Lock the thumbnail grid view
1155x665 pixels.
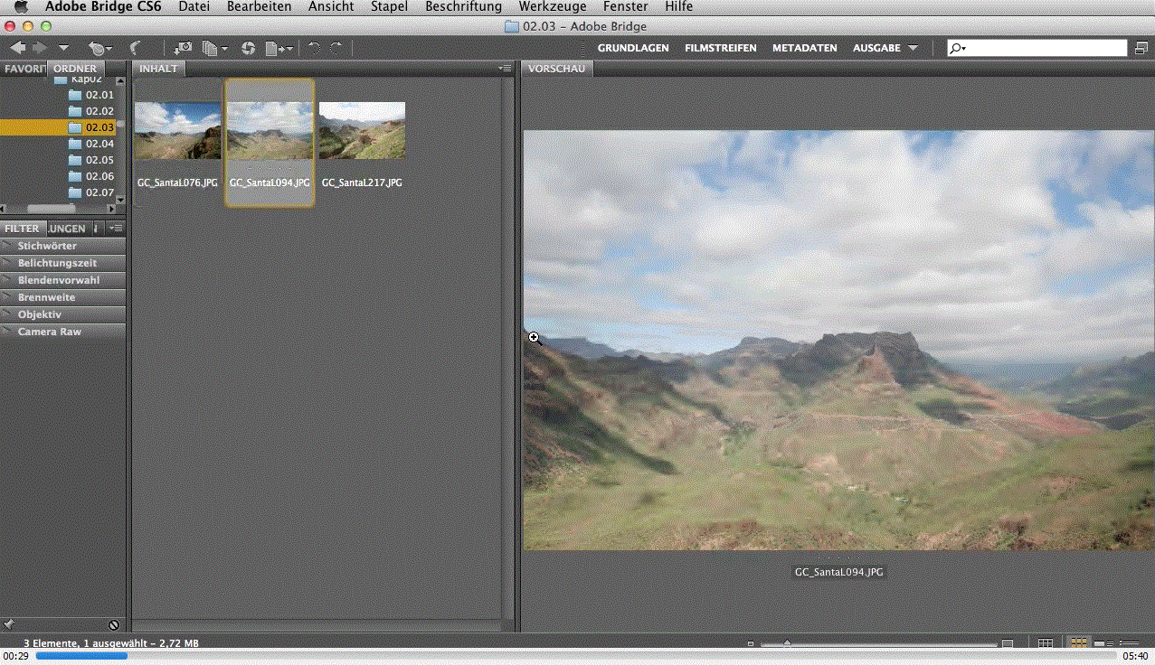(x=1045, y=642)
